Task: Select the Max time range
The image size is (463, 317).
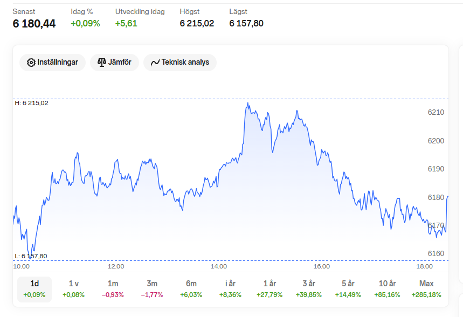Action: tap(426, 289)
